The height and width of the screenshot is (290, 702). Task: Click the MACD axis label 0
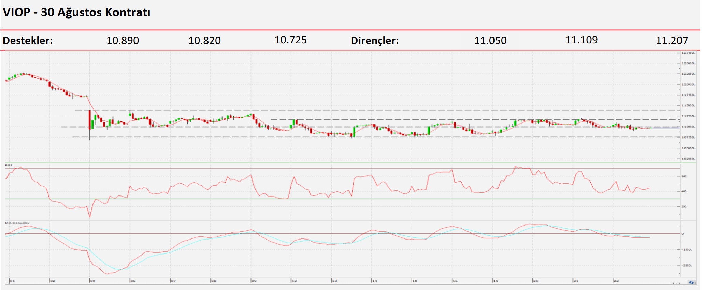683,234
